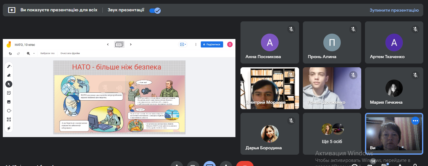Viewport: 428px width, 166px height.
Task: Toggle the 'Звук презентації' switch
Action: click(155, 10)
